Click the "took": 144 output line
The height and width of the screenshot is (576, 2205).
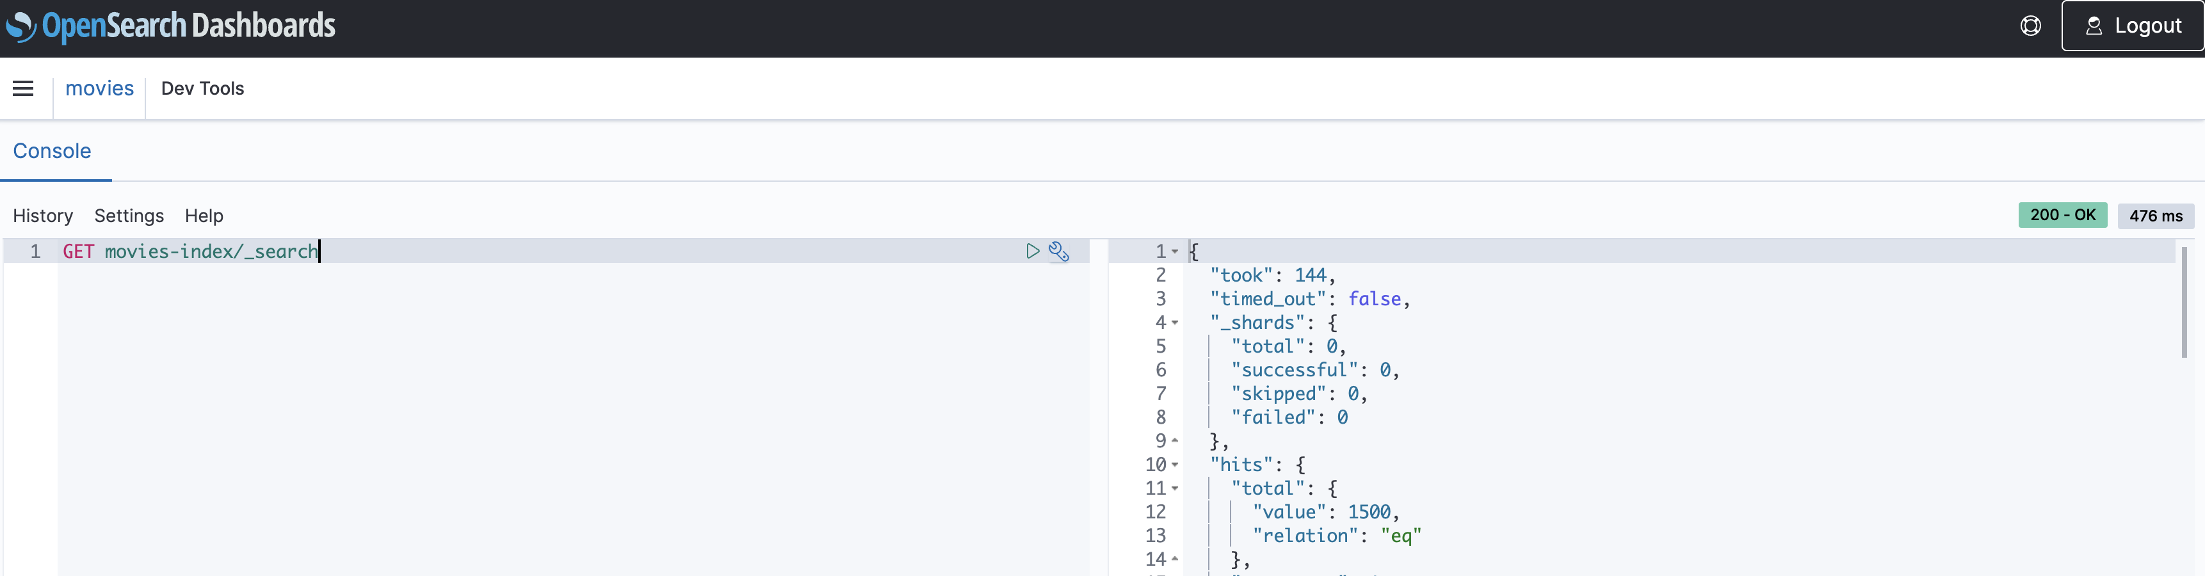click(x=1272, y=275)
